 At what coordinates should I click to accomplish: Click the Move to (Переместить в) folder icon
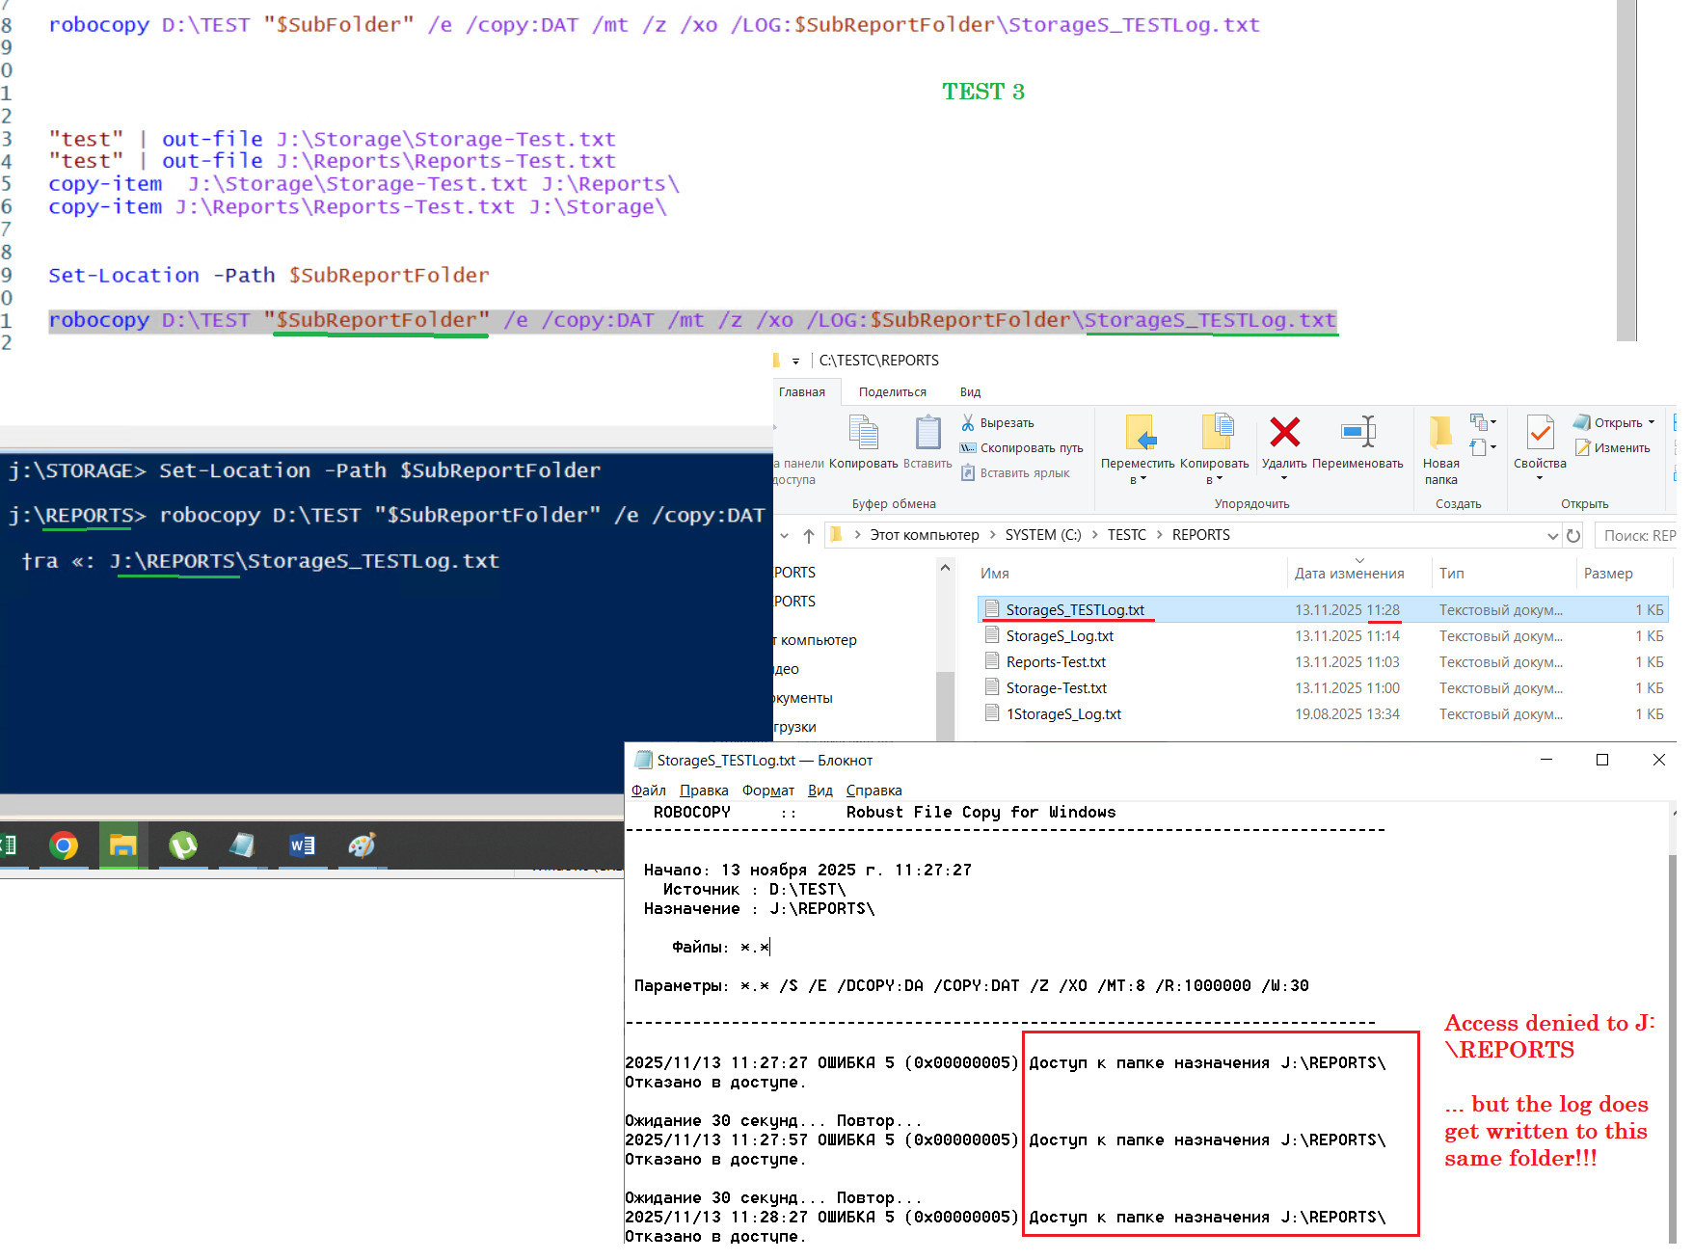(1140, 432)
